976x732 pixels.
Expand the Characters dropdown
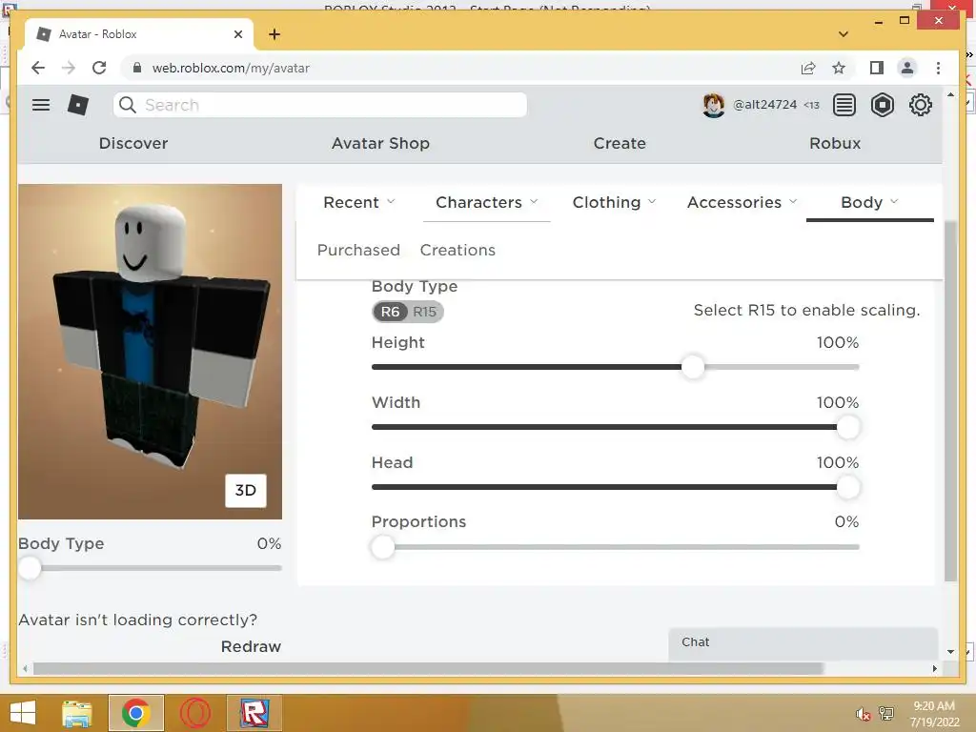coord(487,202)
